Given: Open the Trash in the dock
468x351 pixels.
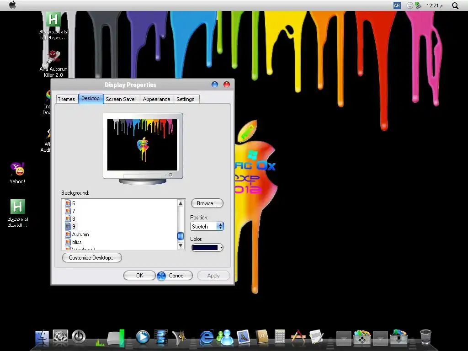Looking at the screenshot, I should [425, 337].
